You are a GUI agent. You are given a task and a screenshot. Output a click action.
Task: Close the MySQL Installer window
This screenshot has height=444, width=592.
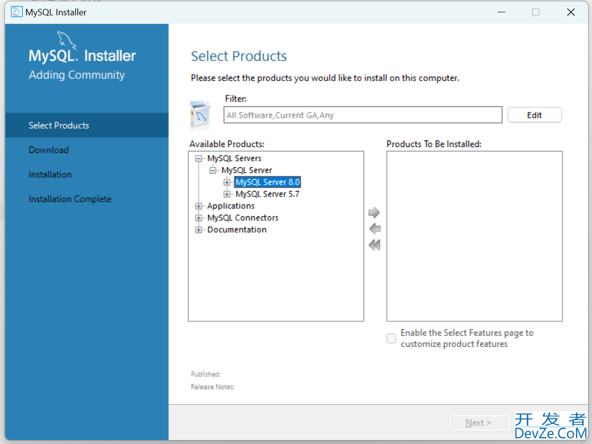tap(571, 12)
